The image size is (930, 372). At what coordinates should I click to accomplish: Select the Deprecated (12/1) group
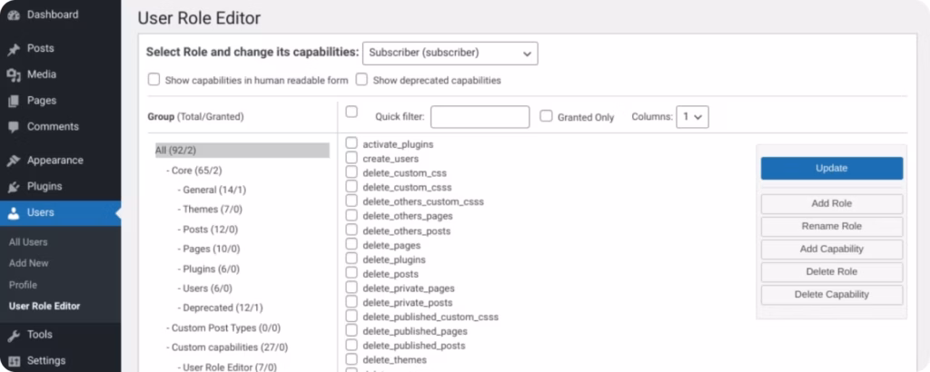pos(220,308)
